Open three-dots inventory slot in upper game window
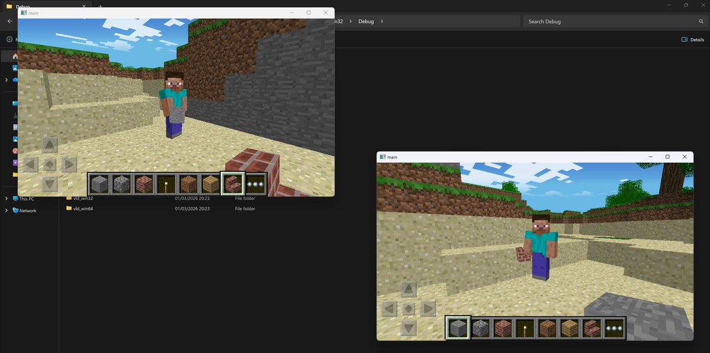 (255, 184)
